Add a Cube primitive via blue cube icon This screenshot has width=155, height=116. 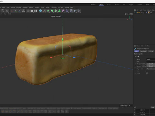[40, 11]
